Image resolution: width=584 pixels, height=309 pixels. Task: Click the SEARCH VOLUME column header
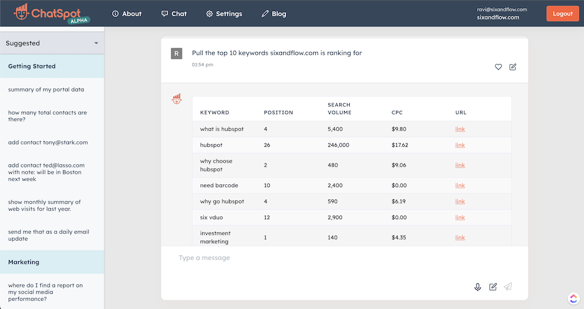[x=339, y=108]
